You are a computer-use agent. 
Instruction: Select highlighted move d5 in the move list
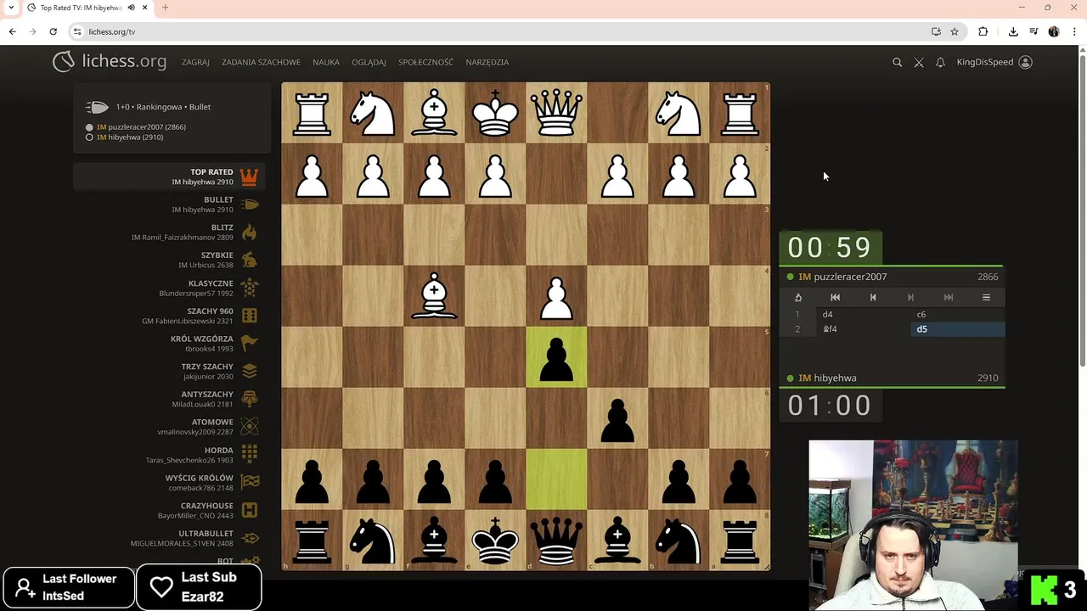pyautogui.click(x=957, y=329)
